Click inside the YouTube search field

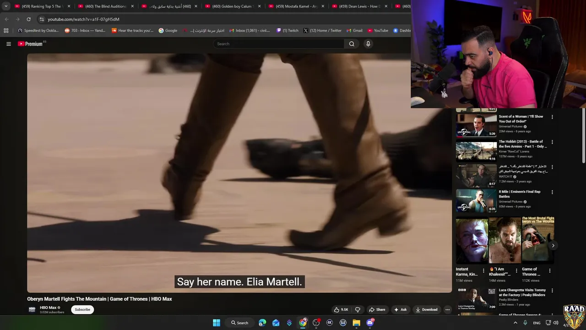pyautogui.click(x=278, y=44)
